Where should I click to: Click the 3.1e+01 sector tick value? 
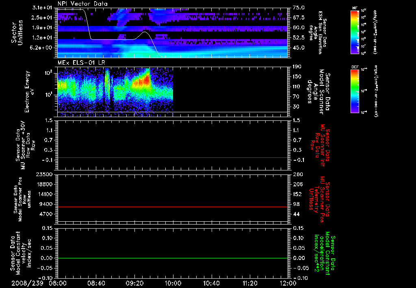(x=42, y=8)
